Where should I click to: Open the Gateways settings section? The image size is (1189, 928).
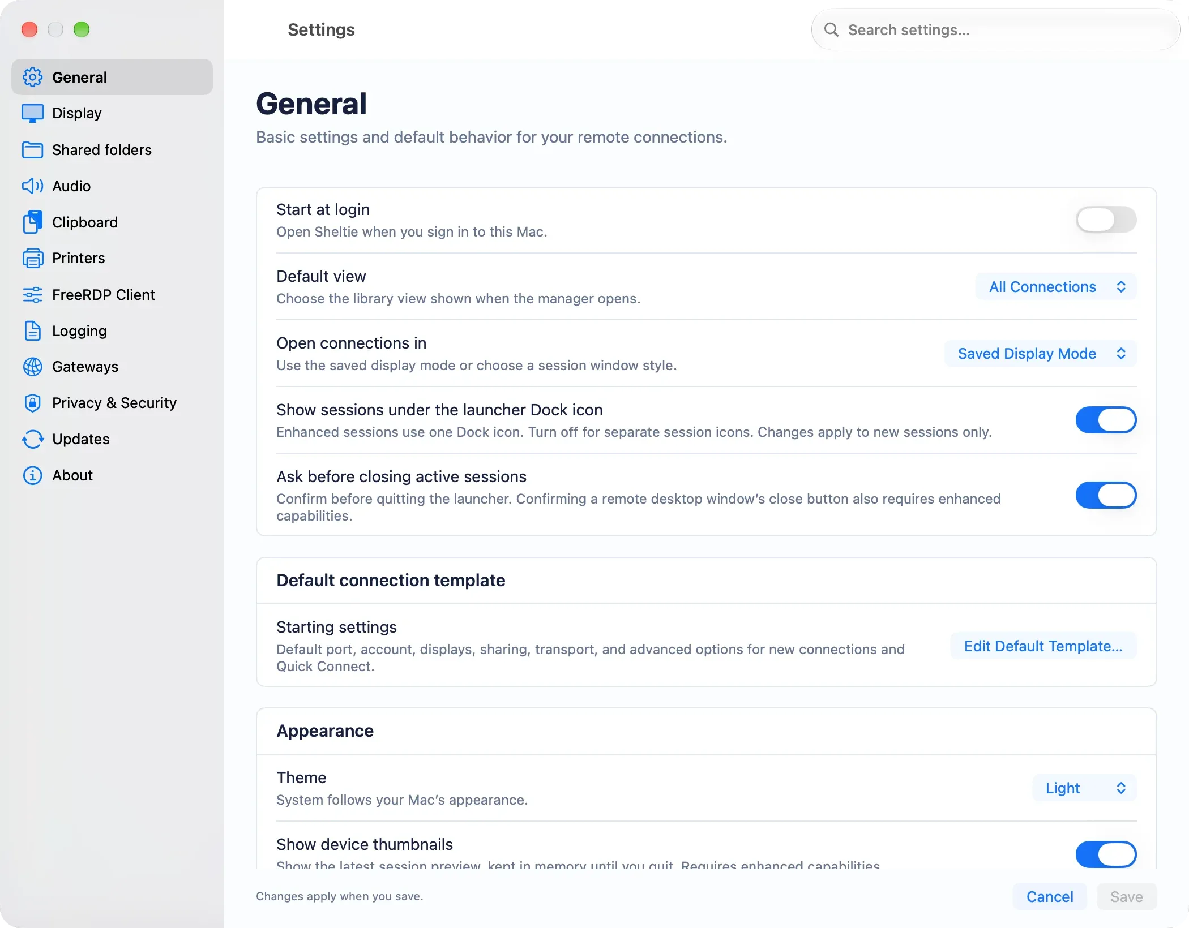pos(112,367)
